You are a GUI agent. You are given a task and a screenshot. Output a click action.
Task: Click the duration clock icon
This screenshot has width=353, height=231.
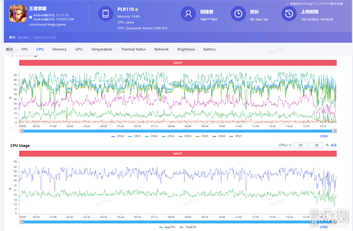tap(238, 14)
